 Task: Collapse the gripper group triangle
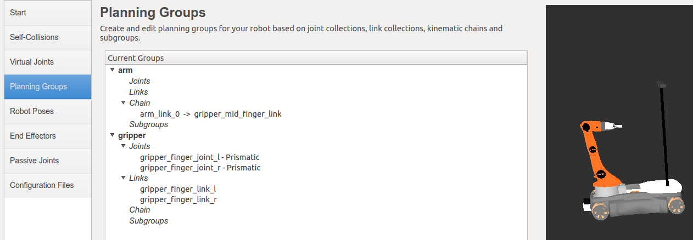click(112, 135)
